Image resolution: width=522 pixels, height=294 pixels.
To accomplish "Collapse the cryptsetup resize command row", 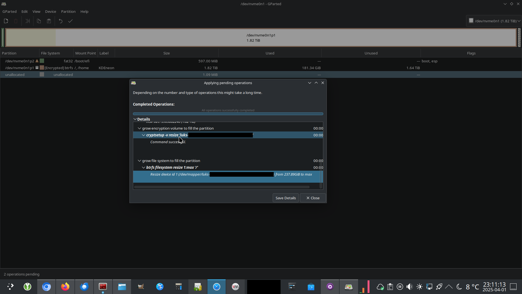I will [144, 135].
